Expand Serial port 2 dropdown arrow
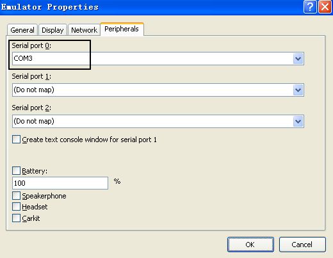The height and width of the screenshot is (258, 333). point(298,122)
